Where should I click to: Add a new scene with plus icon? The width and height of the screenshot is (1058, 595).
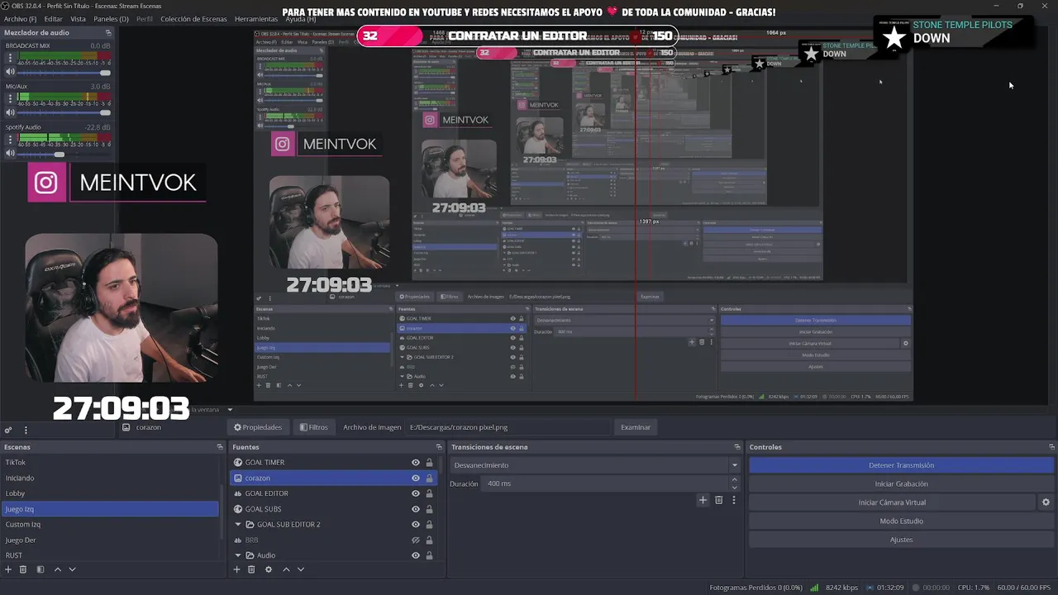[x=8, y=569]
